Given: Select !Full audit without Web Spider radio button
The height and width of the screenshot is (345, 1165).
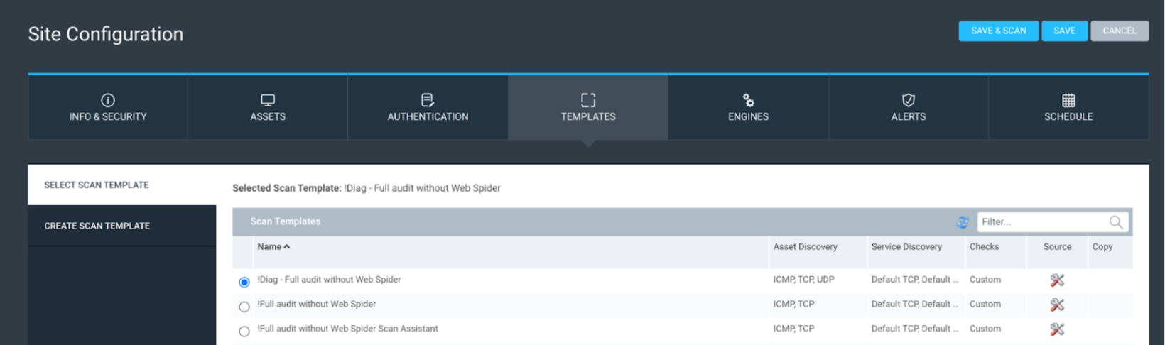Looking at the screenshot, I should [244, 307].
